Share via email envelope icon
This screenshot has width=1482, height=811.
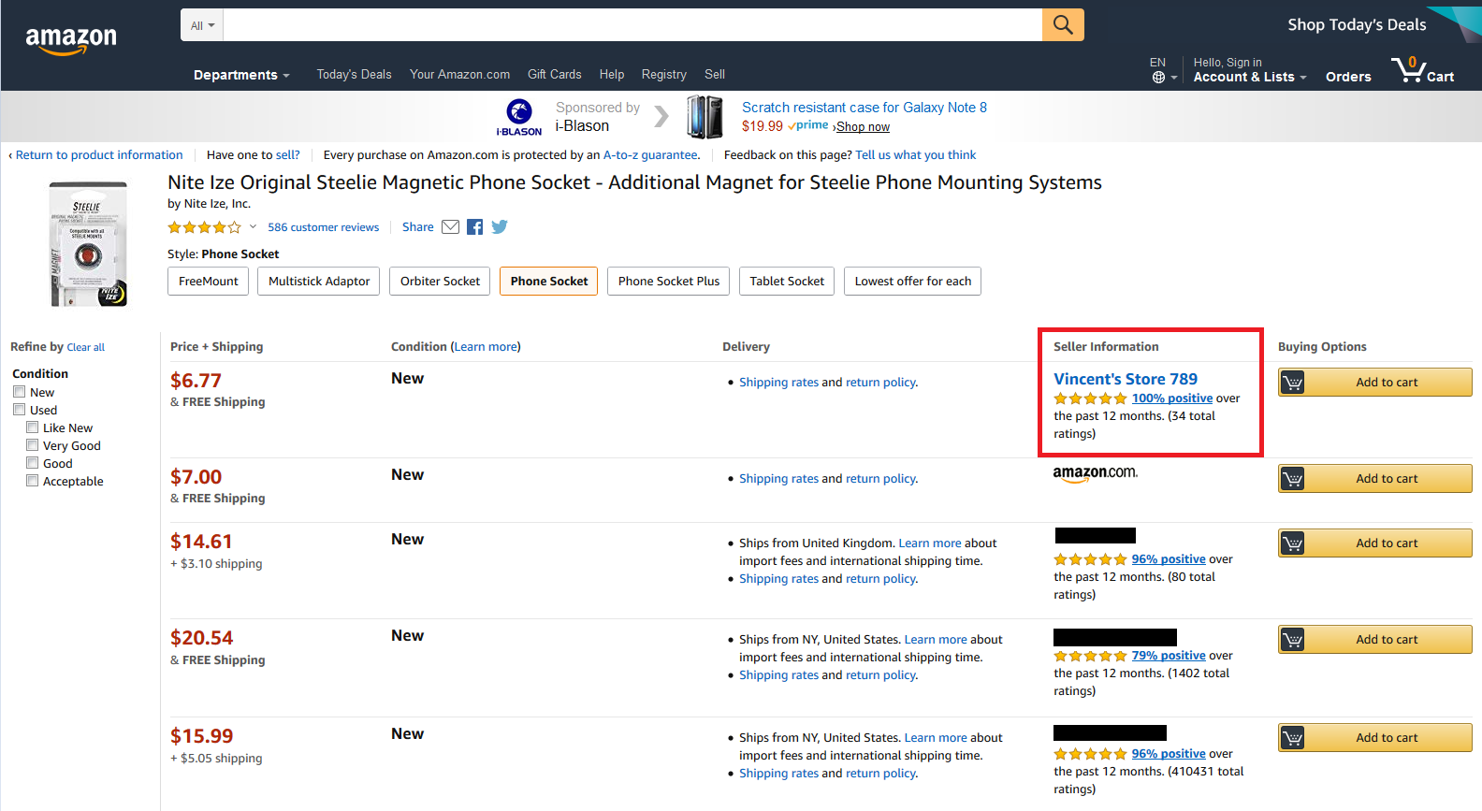[x=450, y=227]
